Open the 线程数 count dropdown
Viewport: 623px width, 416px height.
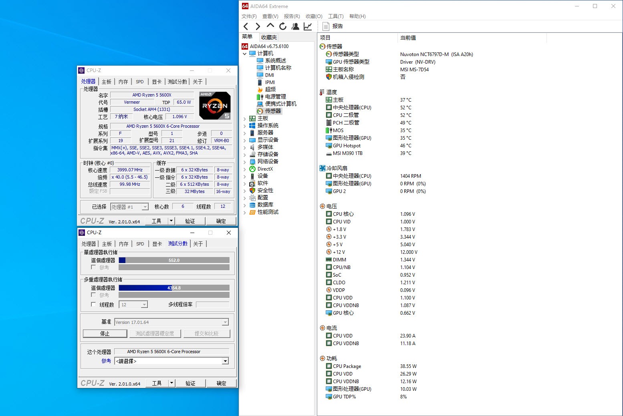pyautogui.click(x=144, y=305)
